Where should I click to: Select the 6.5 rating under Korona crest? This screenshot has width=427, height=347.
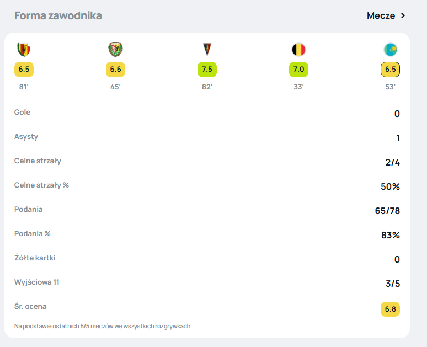point(24,70)
